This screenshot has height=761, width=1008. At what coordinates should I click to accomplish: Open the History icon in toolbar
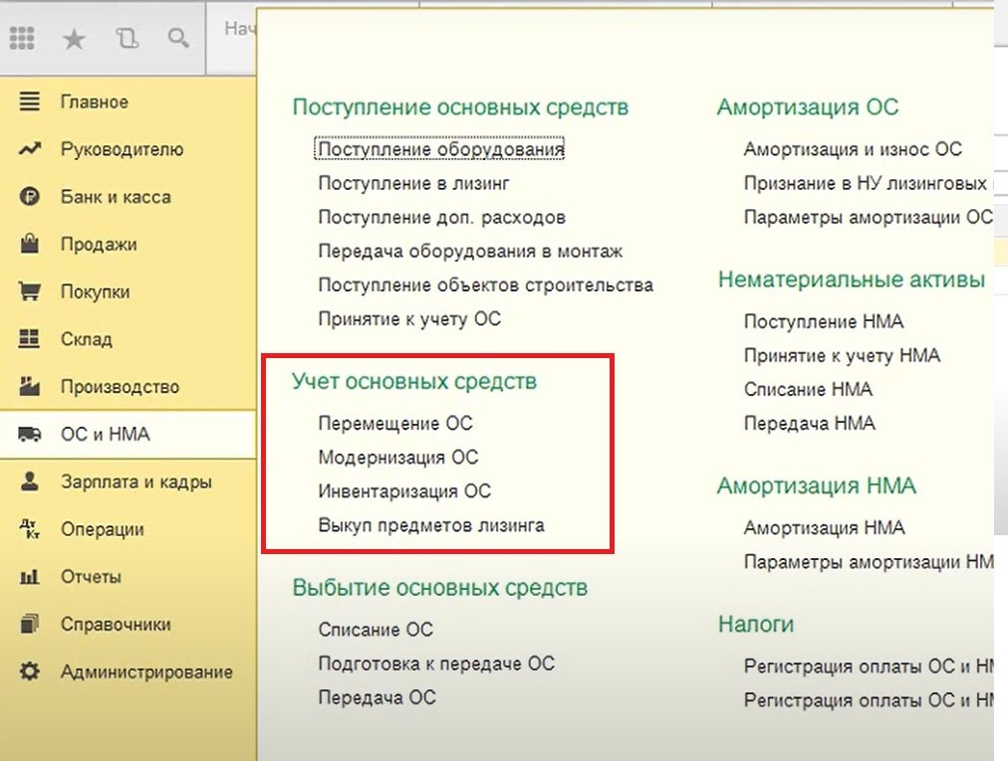click(x=126, y=39)
